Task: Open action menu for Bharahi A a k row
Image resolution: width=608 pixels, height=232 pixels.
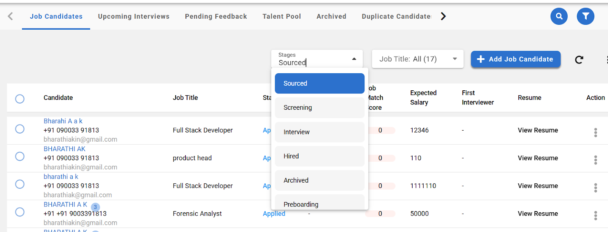Action: [x=595, y=132]
